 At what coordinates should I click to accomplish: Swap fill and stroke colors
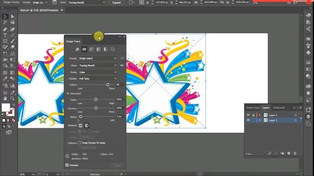point(13,105)
